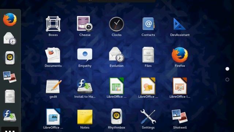Screen dimensions: 234x132
Task: Click Firefox in the dock
Action: (x=10, y=19)
